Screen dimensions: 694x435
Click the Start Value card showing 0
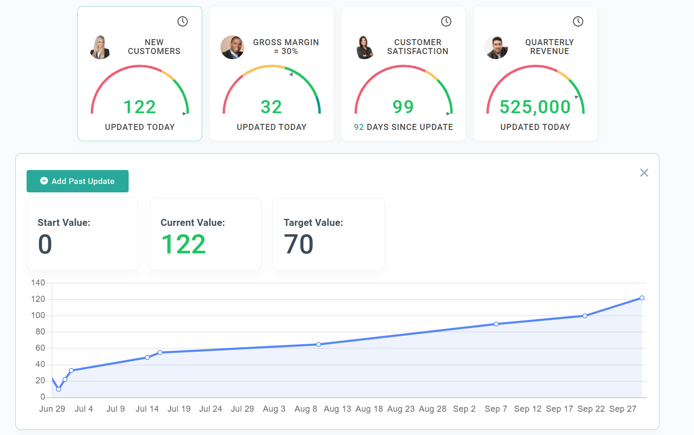82,234
